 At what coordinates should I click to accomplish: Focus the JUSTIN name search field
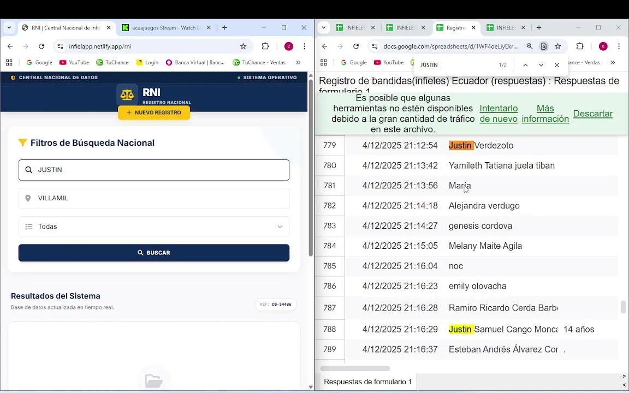153,170
